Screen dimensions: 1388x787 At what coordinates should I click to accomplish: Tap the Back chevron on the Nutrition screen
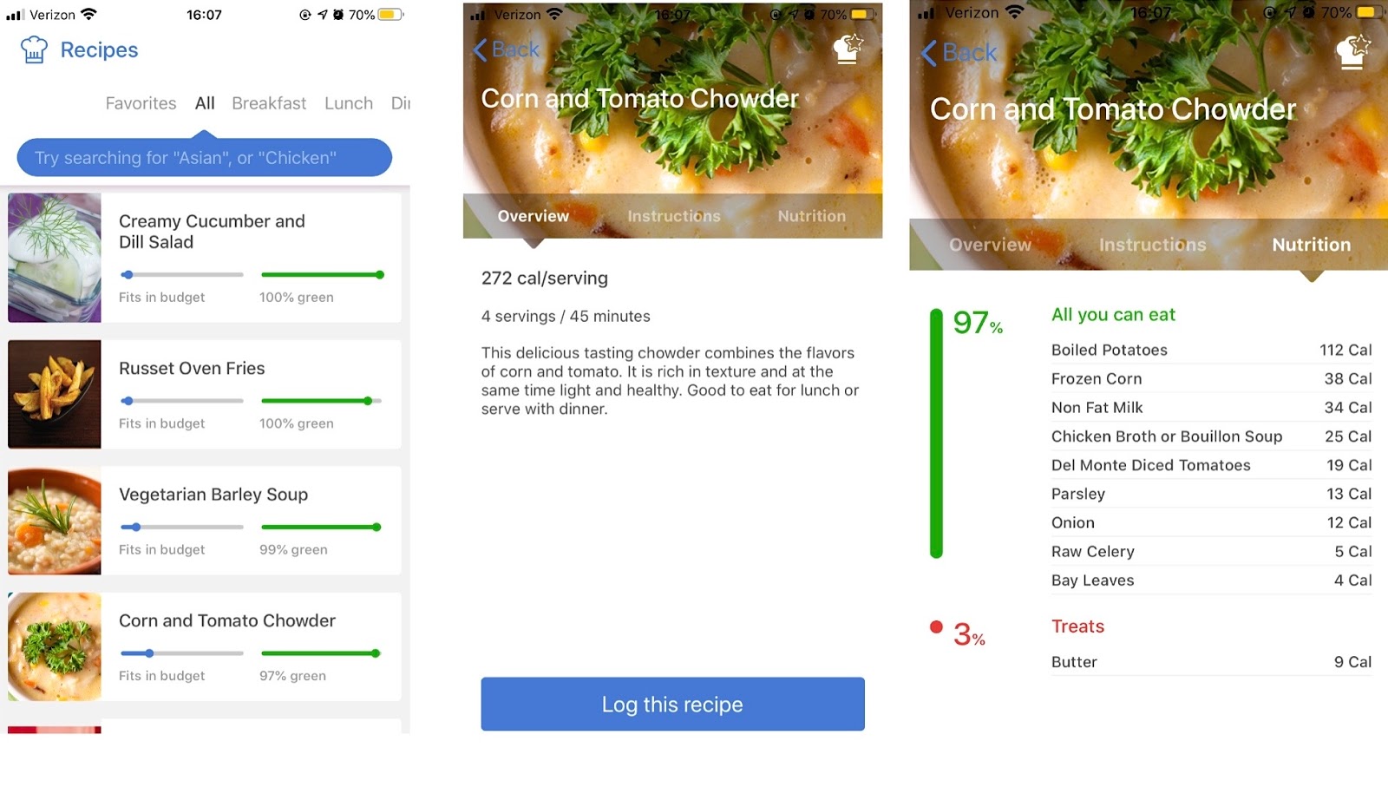tap(958, 53)
